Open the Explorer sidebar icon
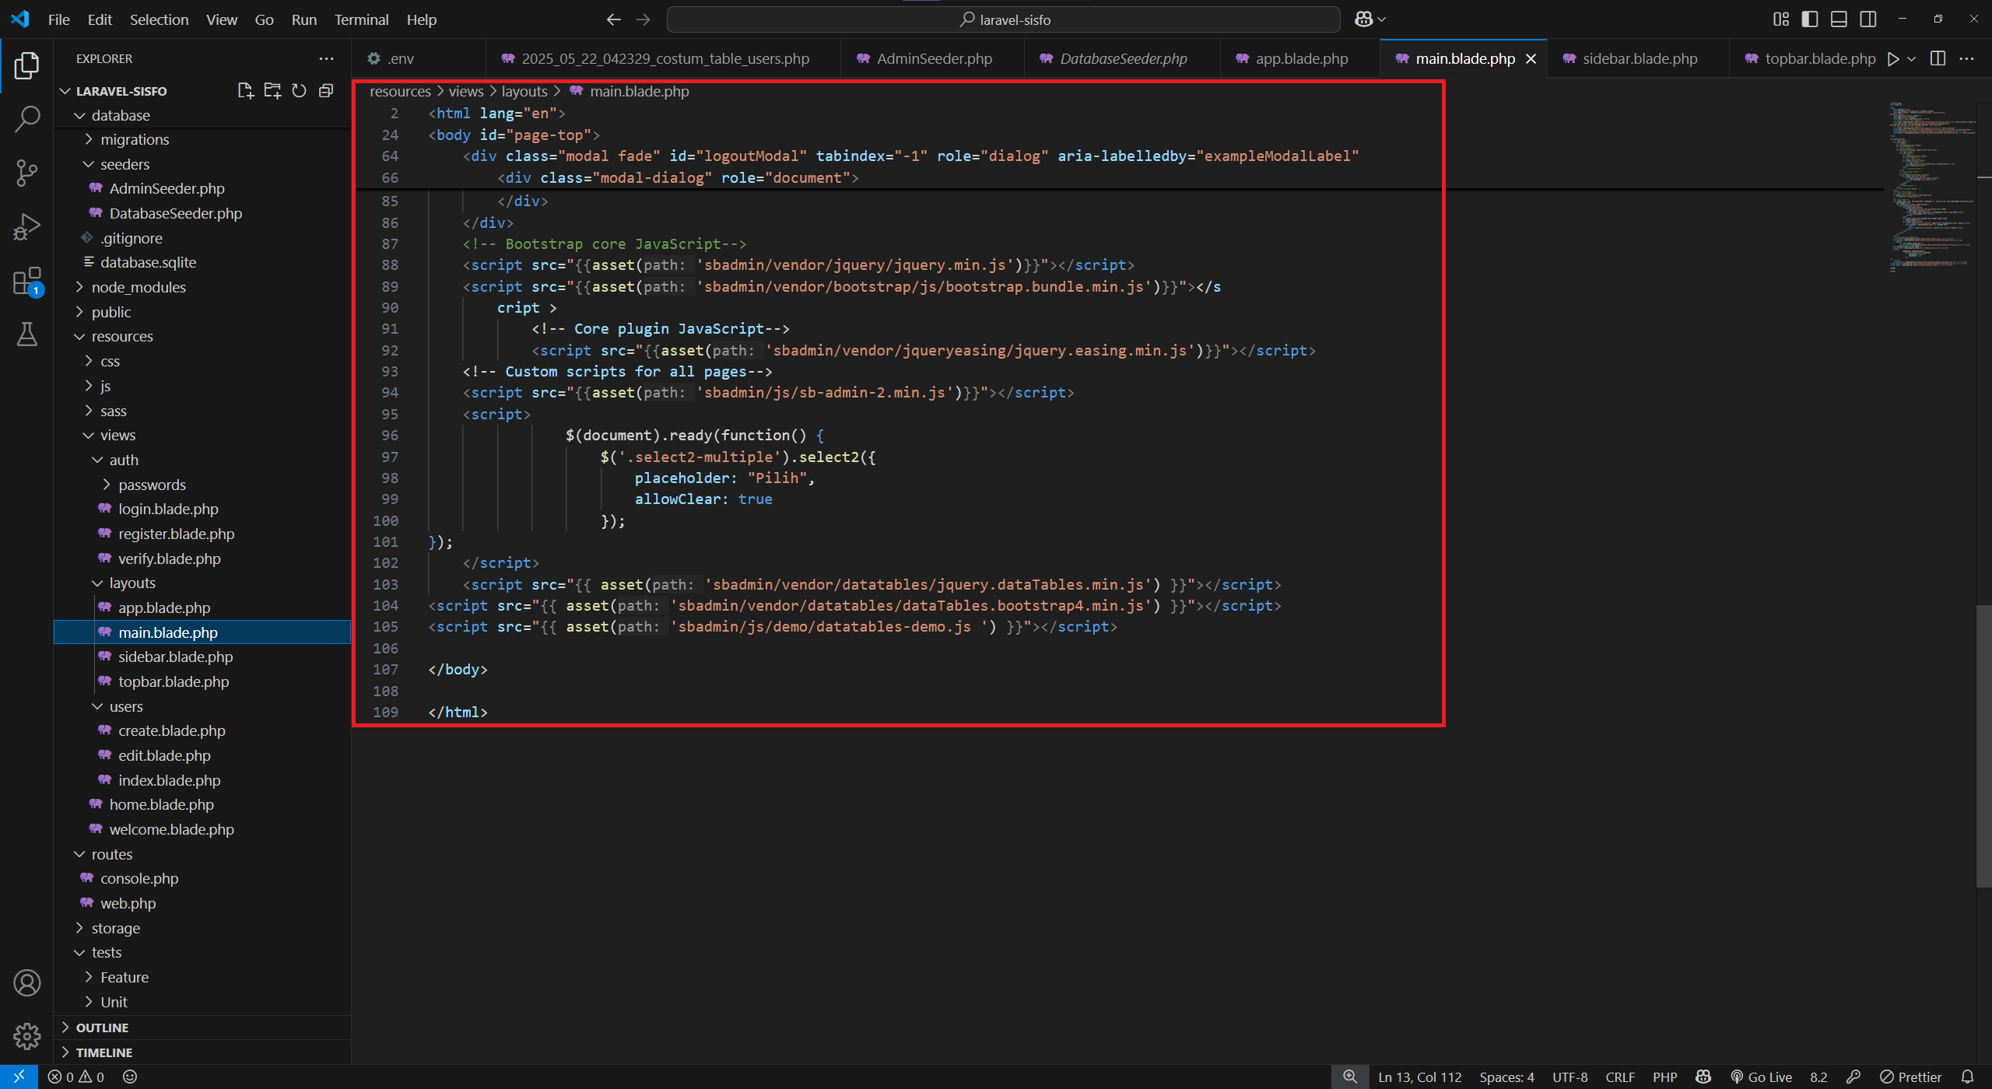Viewport: 1992px width, 1089px height. (x=27, y=66)
